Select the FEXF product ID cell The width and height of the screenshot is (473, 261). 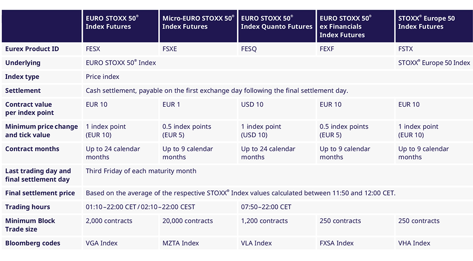327,49
